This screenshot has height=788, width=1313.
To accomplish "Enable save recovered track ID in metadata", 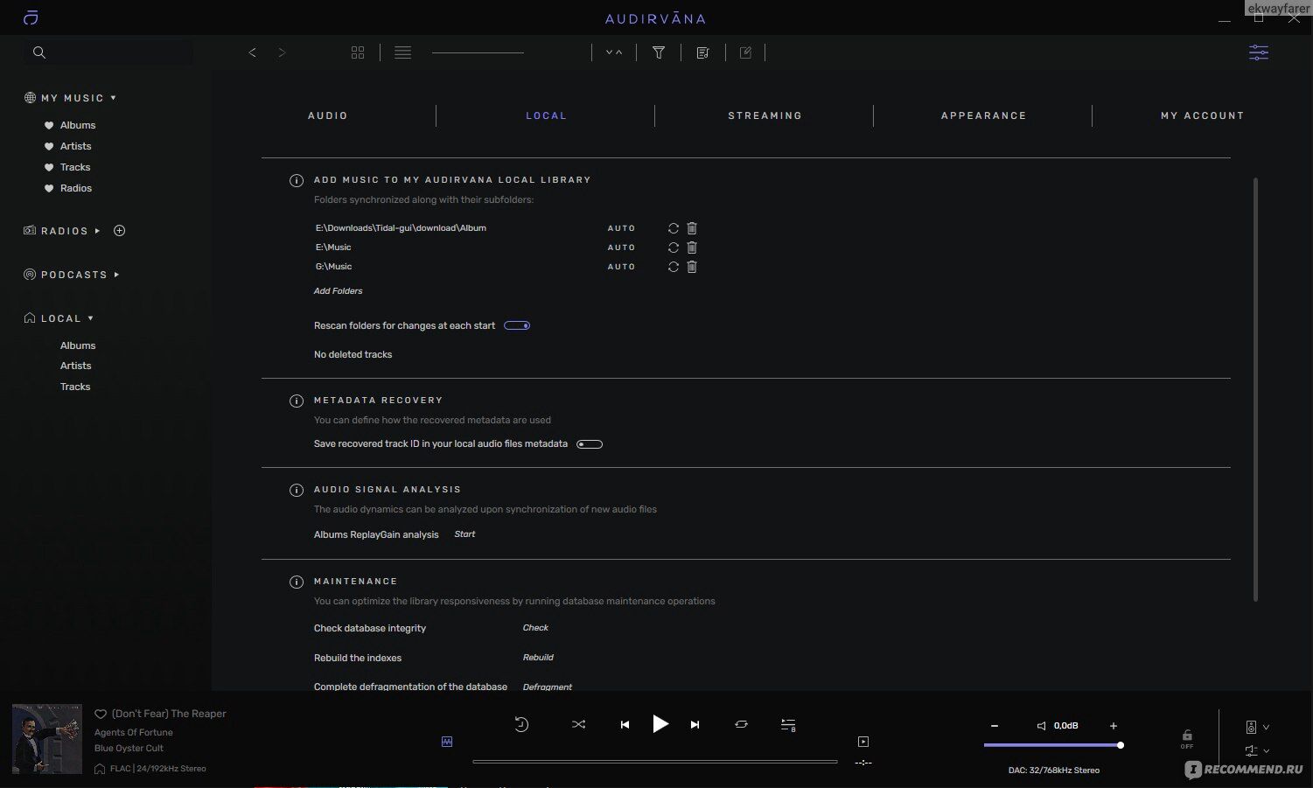I will (590, 444).
